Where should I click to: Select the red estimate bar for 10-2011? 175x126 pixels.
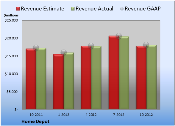31,79
